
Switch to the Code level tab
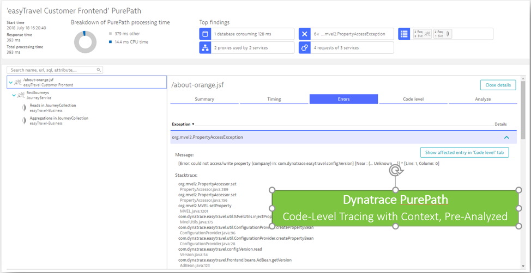pyautogui.click(x=413, y=99)
